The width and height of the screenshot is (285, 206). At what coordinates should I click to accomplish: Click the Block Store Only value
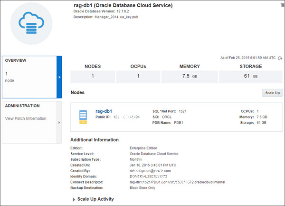click(142, 188)
